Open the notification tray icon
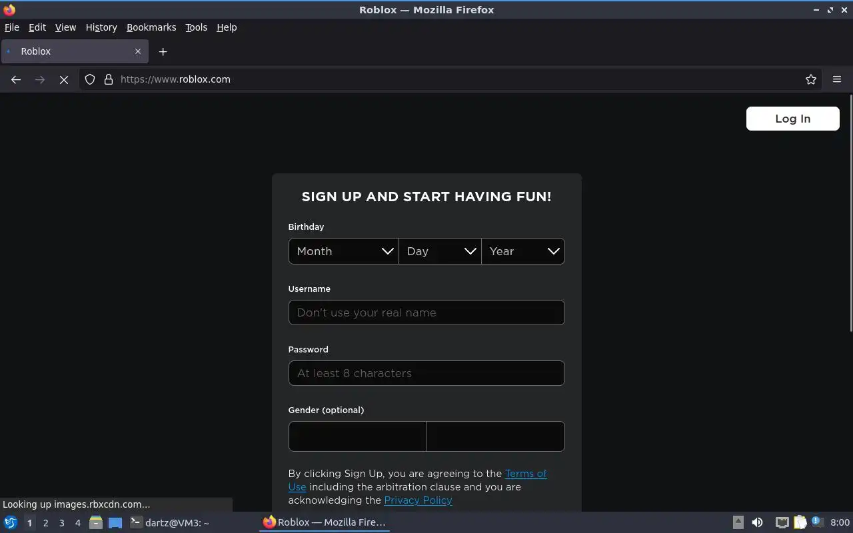Screen dimensions: 853x533 coord(817,522)
